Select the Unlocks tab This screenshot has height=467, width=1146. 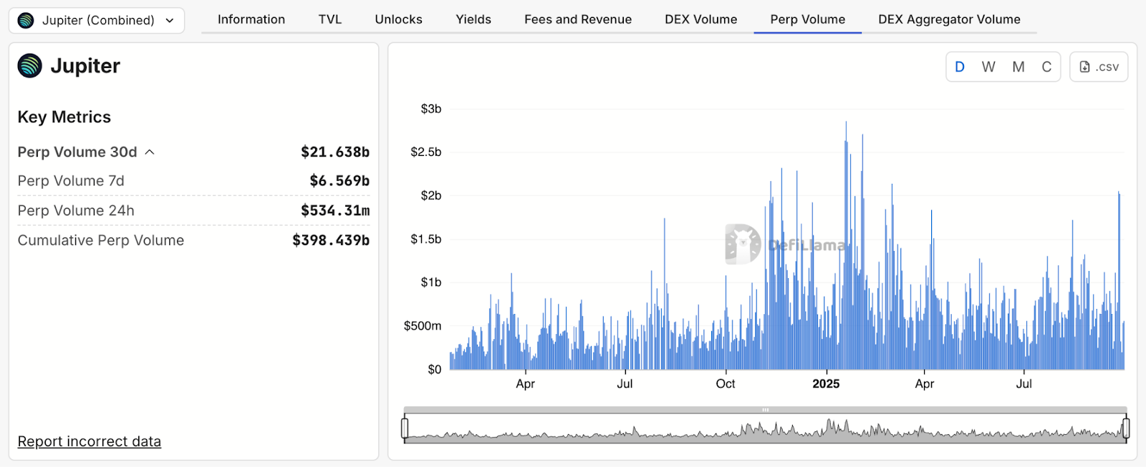coord(398,19)
